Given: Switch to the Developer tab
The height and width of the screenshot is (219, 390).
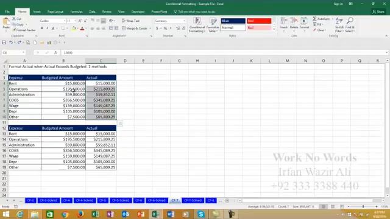Looking at the screenshot, I should [138, 12].
